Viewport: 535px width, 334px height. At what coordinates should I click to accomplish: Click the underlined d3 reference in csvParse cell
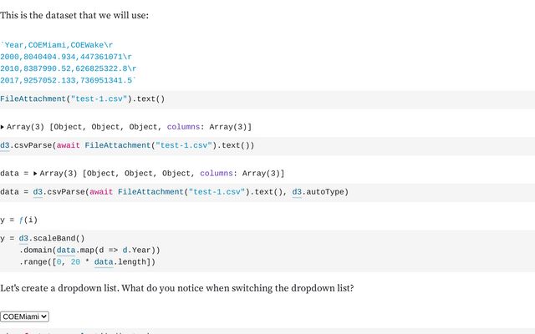(5, 145)
